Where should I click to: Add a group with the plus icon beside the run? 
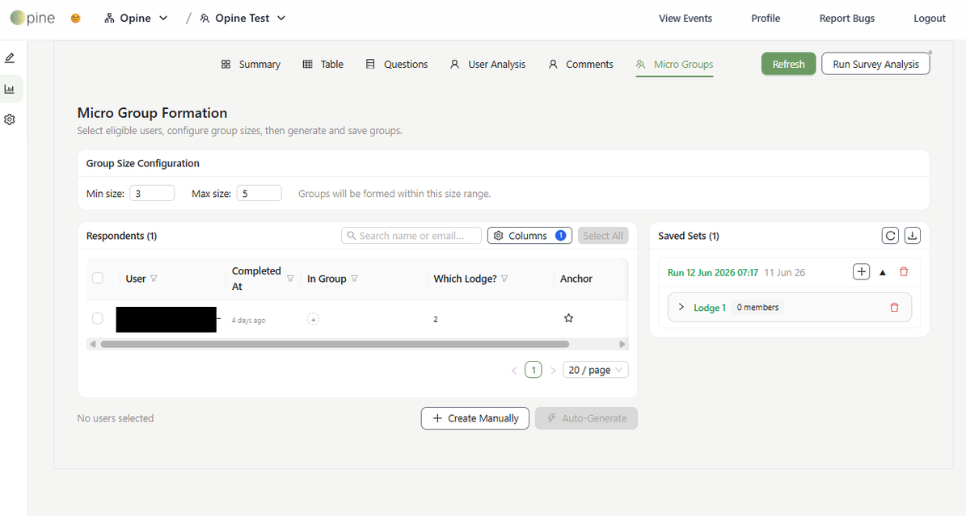[x=861, y=271]
